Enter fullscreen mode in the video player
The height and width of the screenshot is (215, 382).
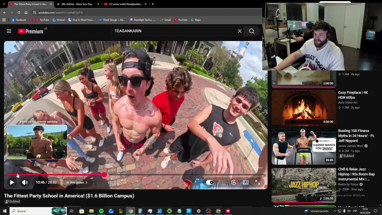click(x=258, y=182)
